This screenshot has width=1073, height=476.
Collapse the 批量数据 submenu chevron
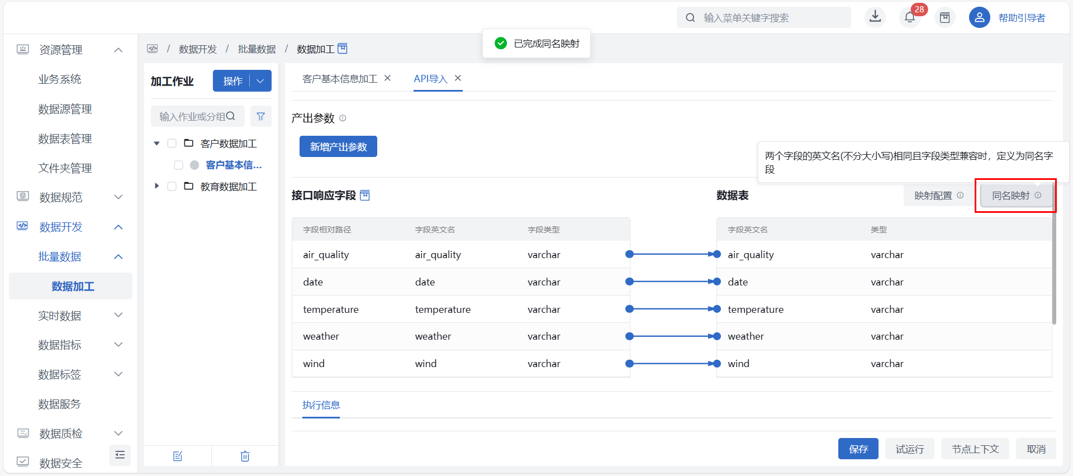(118, 256)
